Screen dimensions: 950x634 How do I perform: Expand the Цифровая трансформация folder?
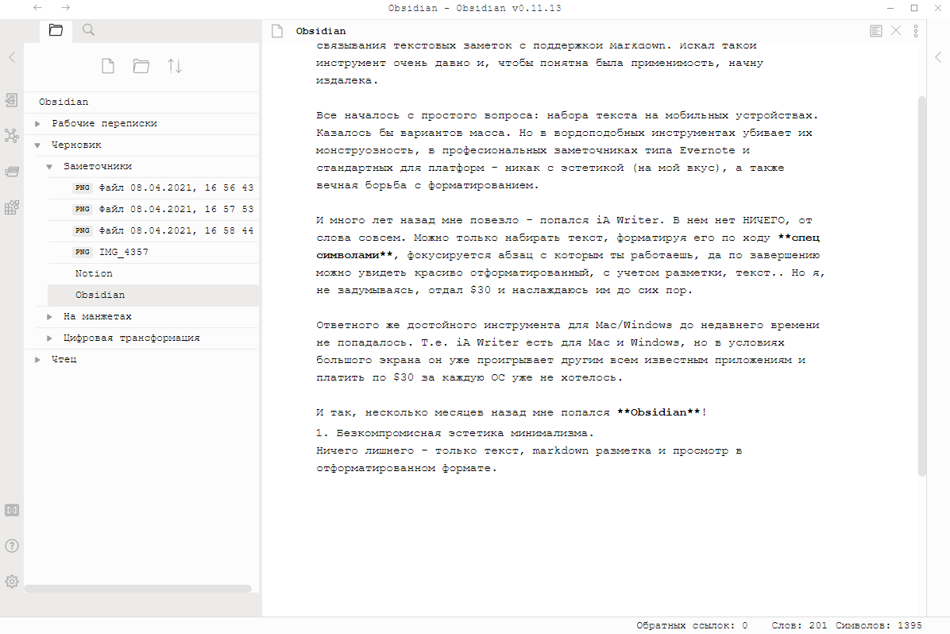coord(50,338)
